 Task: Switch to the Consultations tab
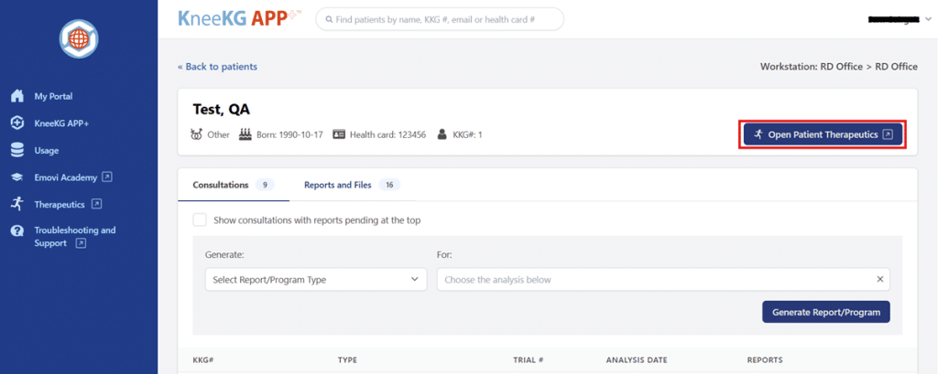234,185
